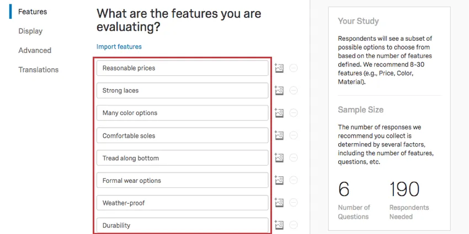This screenshot has height=234, width=469.
Task: Add image to Reasonable prices feature
Action: coord(279,68)
